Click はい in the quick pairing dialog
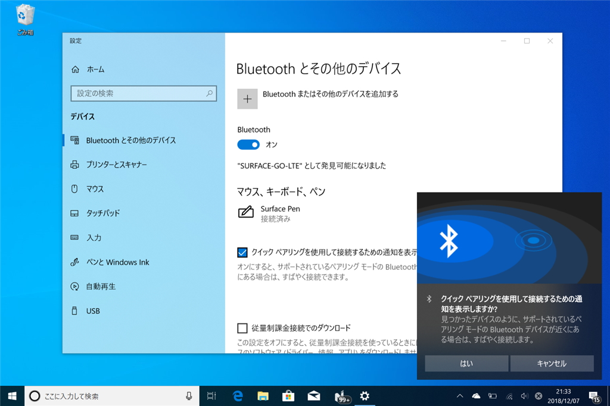Screen dimensions: 610x406 466,363
